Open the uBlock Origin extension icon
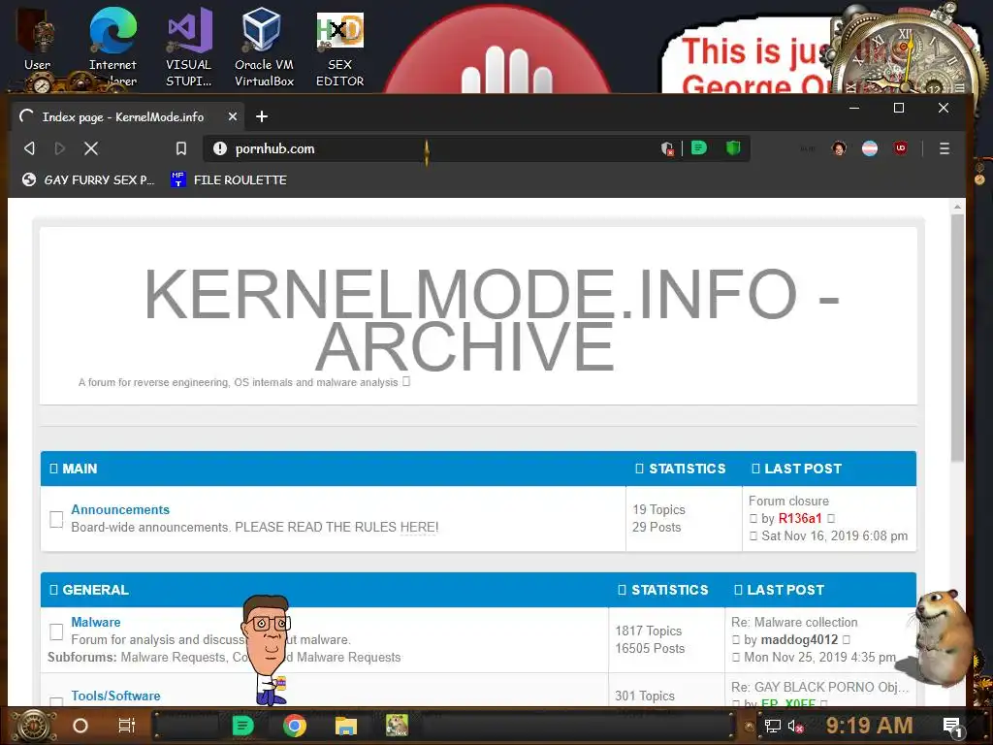Image resolution: width=993 pixels, height=745 pixels. (x=901, y=148)
